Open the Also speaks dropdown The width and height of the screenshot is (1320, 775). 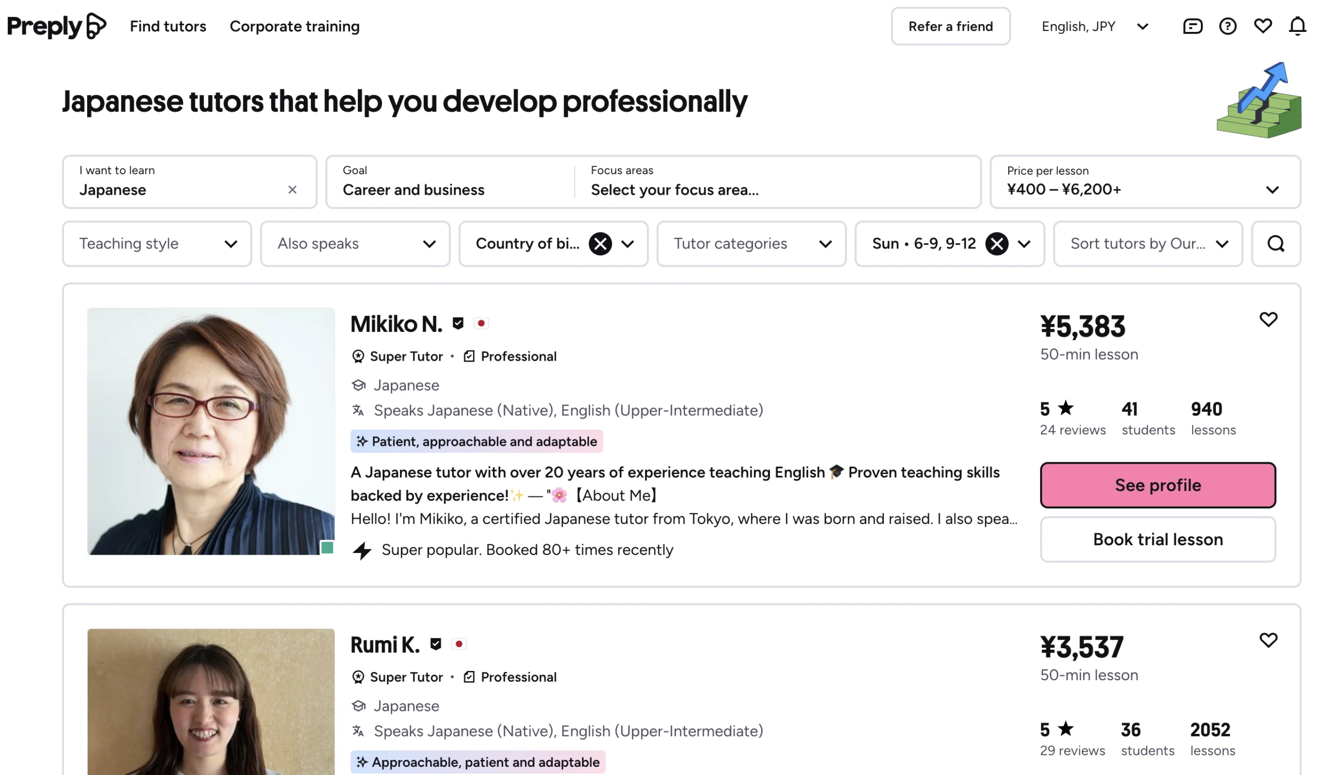tap(355, 244)
